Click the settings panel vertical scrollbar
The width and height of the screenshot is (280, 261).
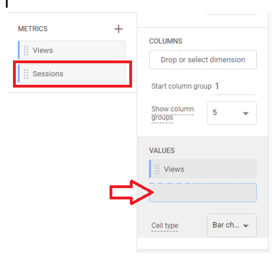click(270, 132)
